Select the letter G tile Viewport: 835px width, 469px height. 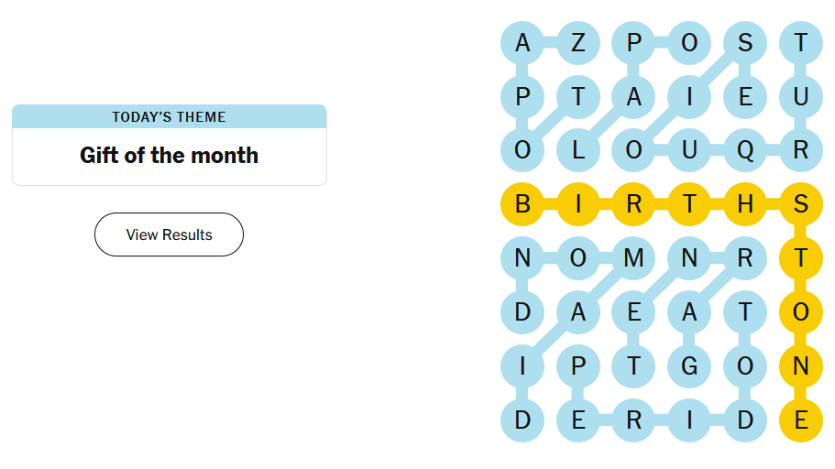(x=689, y=366)
